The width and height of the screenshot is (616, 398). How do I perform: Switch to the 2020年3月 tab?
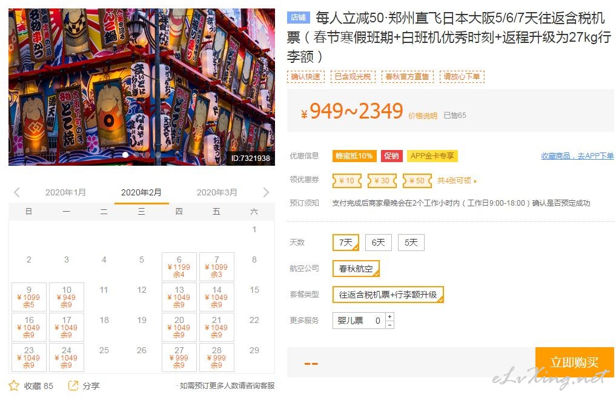click(x=217, y=192)
